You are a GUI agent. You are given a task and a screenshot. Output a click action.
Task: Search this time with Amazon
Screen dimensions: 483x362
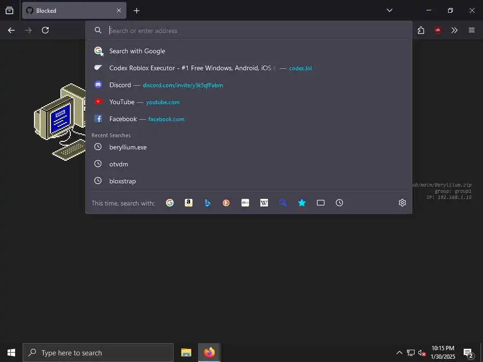pyautogui.click(x=189, y=203)
